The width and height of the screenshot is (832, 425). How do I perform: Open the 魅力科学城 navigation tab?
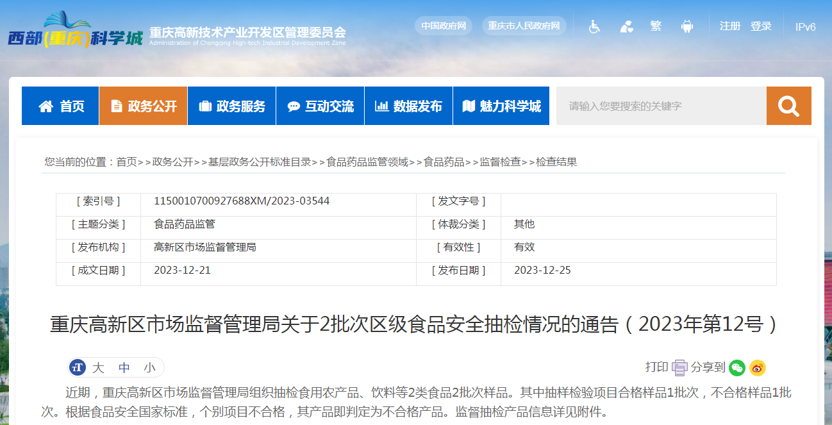pos(501,106)
